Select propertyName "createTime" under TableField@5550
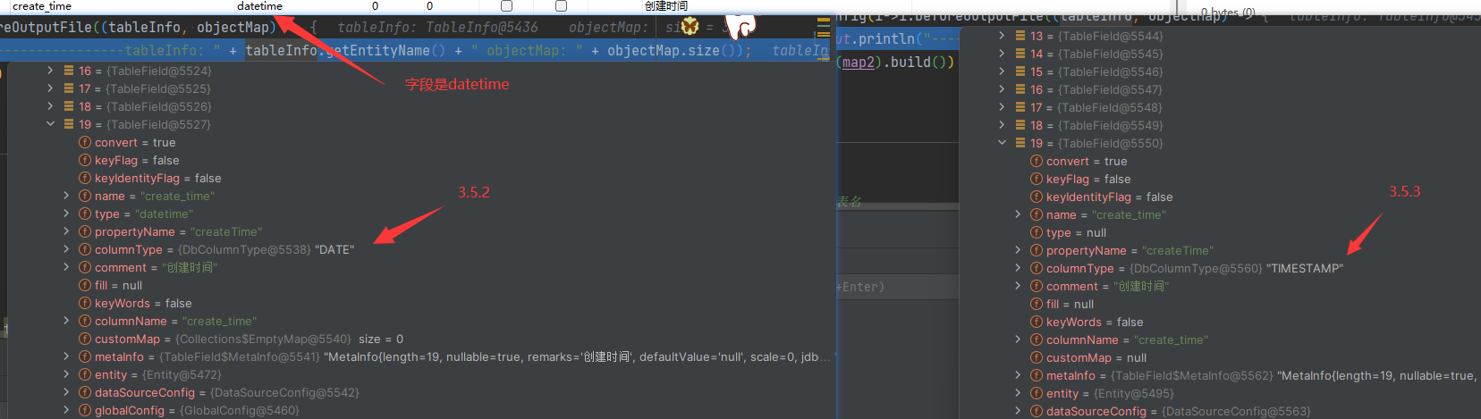Image resolution: width=1481 pixels, height=419 pixels. coord(1130,250)
